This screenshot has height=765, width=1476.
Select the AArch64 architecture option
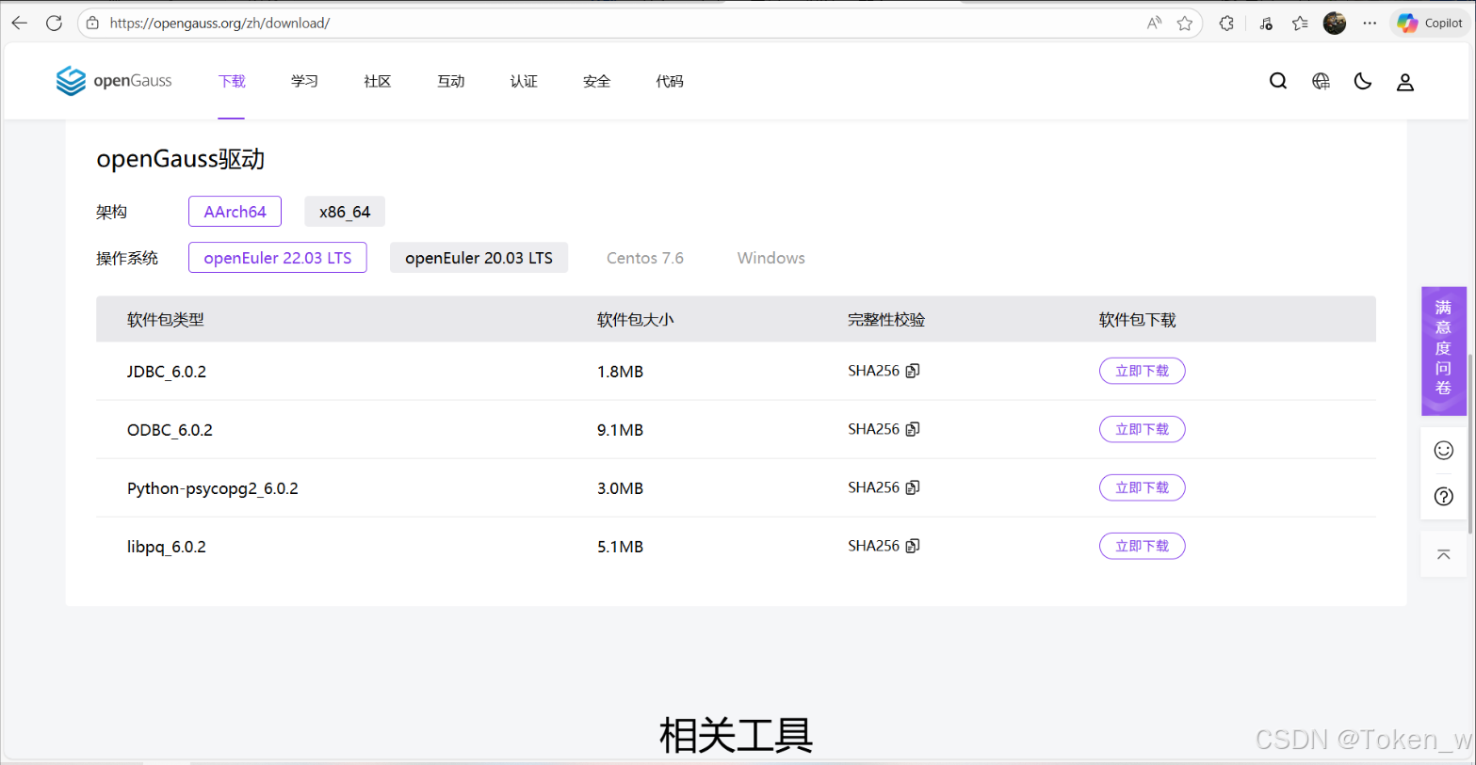[x=235, y=212]
